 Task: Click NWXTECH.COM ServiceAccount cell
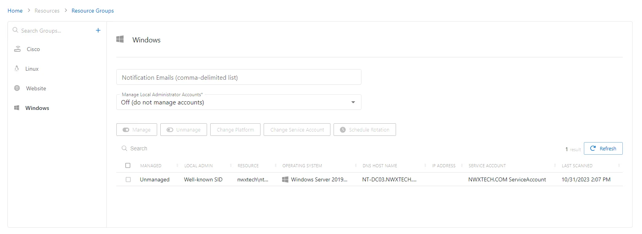[x=507, y=179]
